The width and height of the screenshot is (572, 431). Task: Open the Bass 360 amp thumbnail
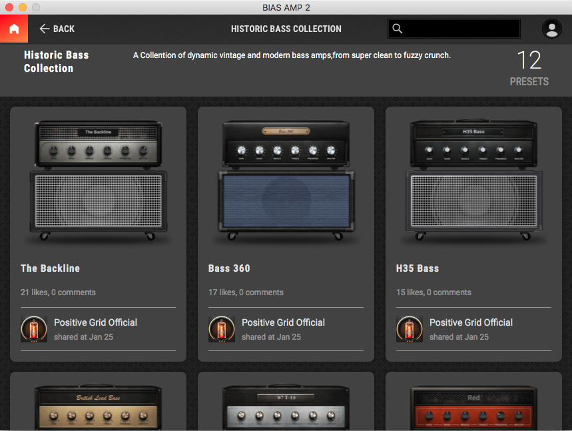(286, 181)
